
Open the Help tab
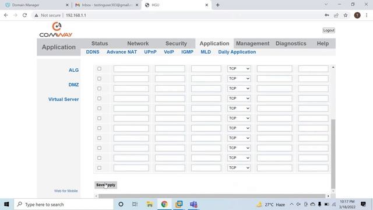click(x=323, y=44)
